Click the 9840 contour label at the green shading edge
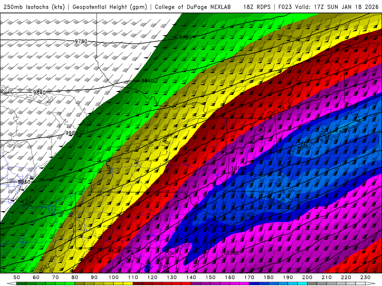 pyautogui.click(x=148, y=81)
